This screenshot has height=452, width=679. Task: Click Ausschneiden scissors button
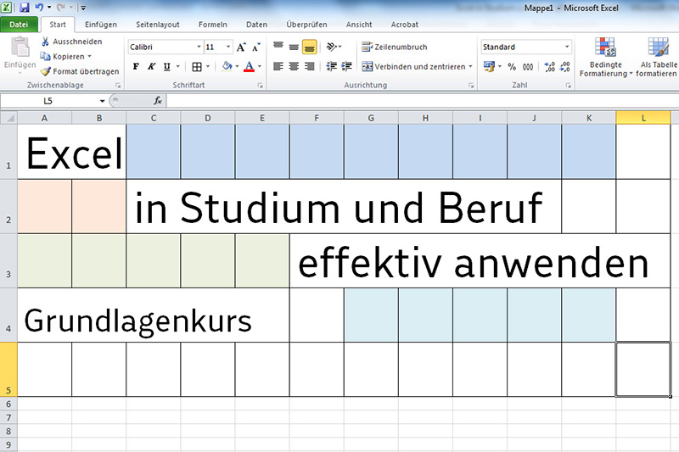[72, 42]
